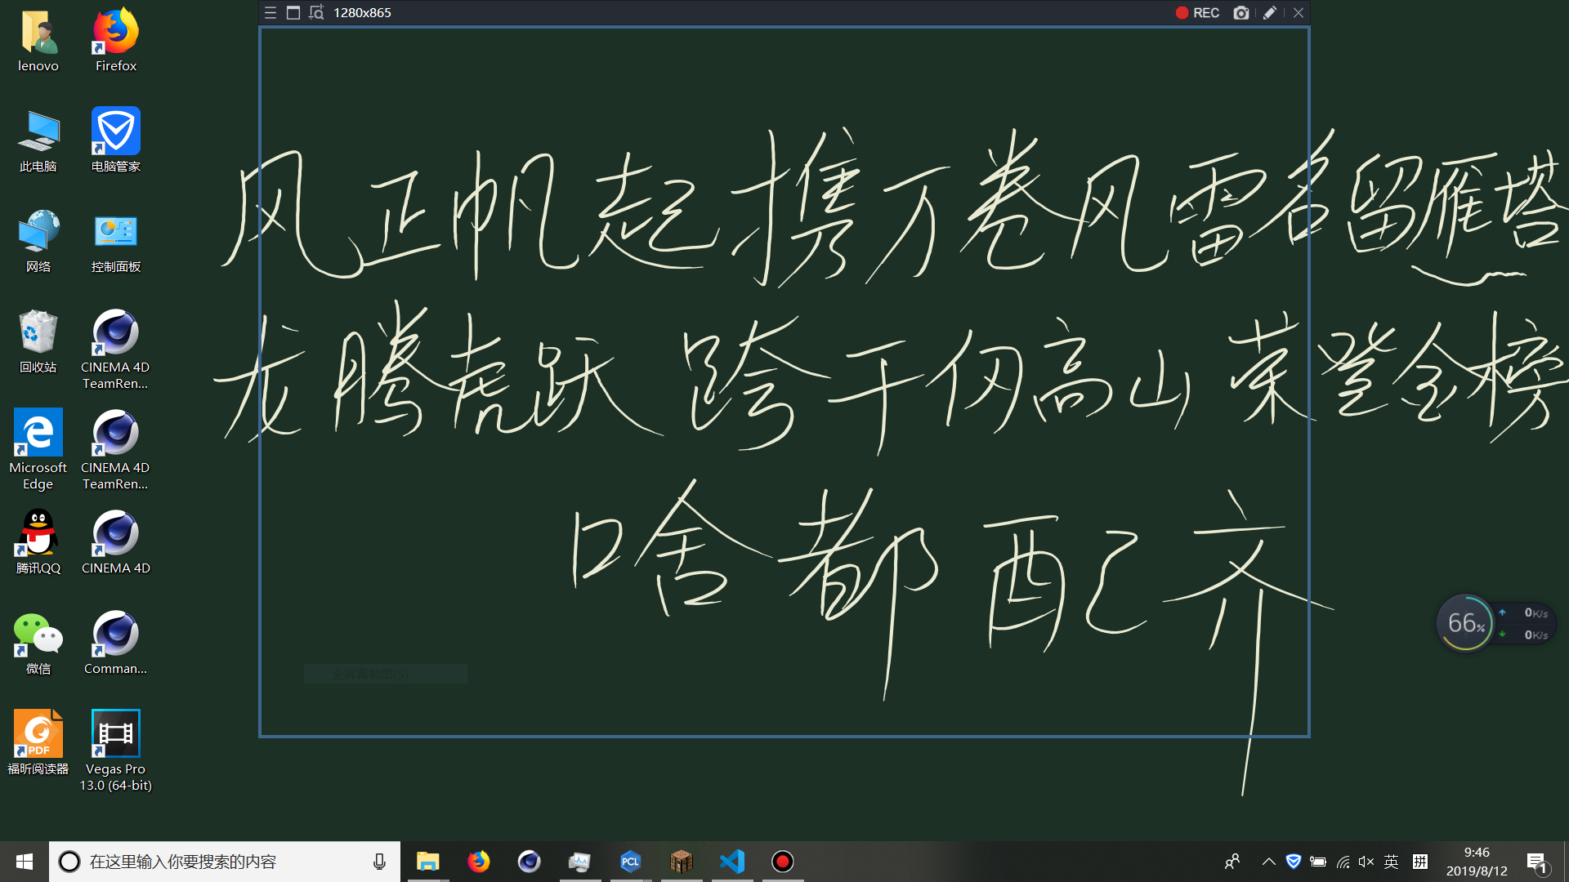Click the select-region-search icon in recorder bar
This screenshot has height=882, width=1569.
click(x=317, y=13)
